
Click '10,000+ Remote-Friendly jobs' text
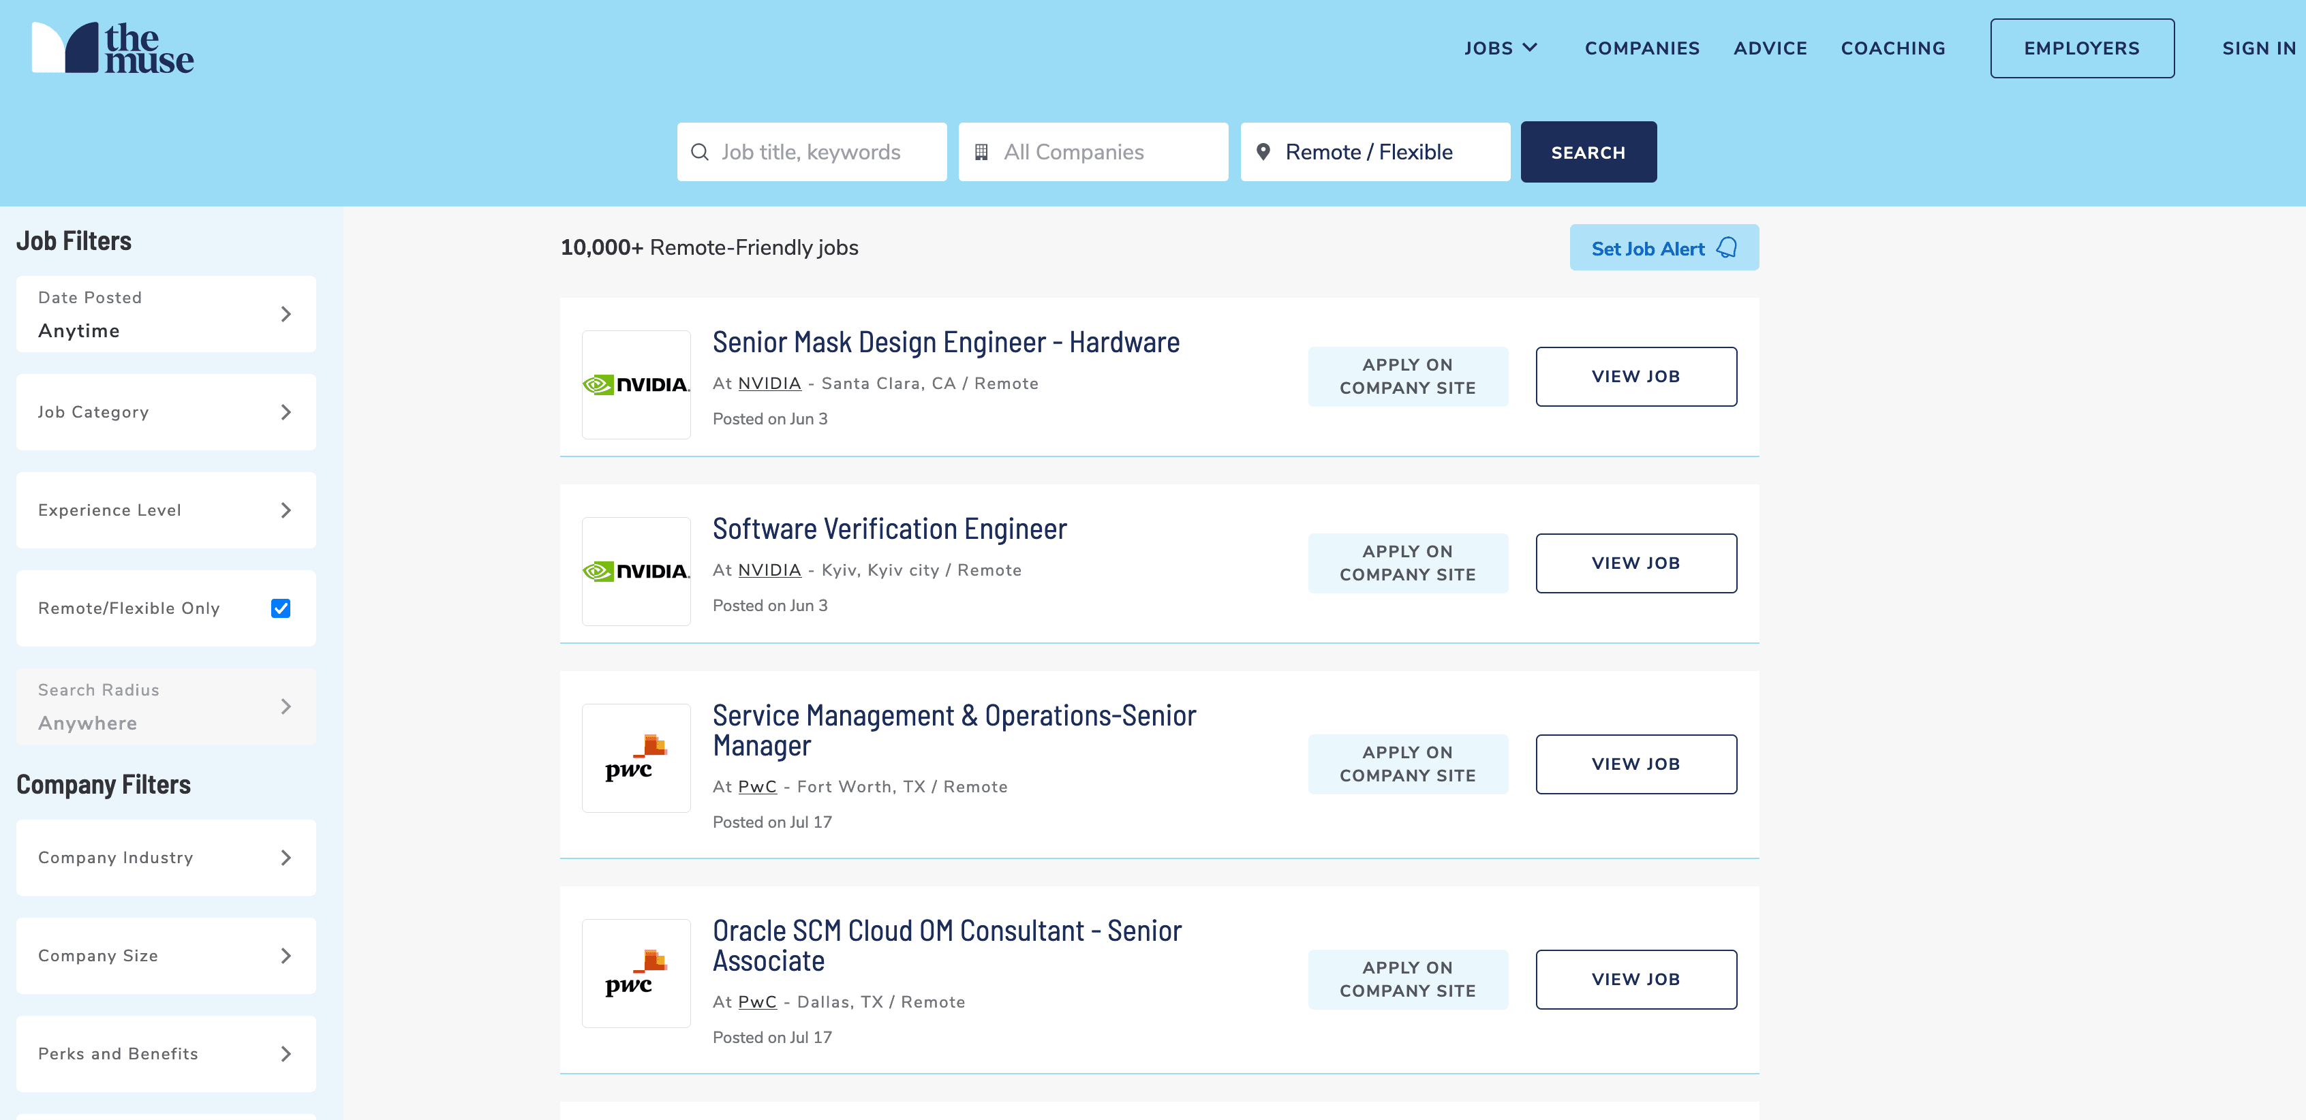tap(709, 248)
